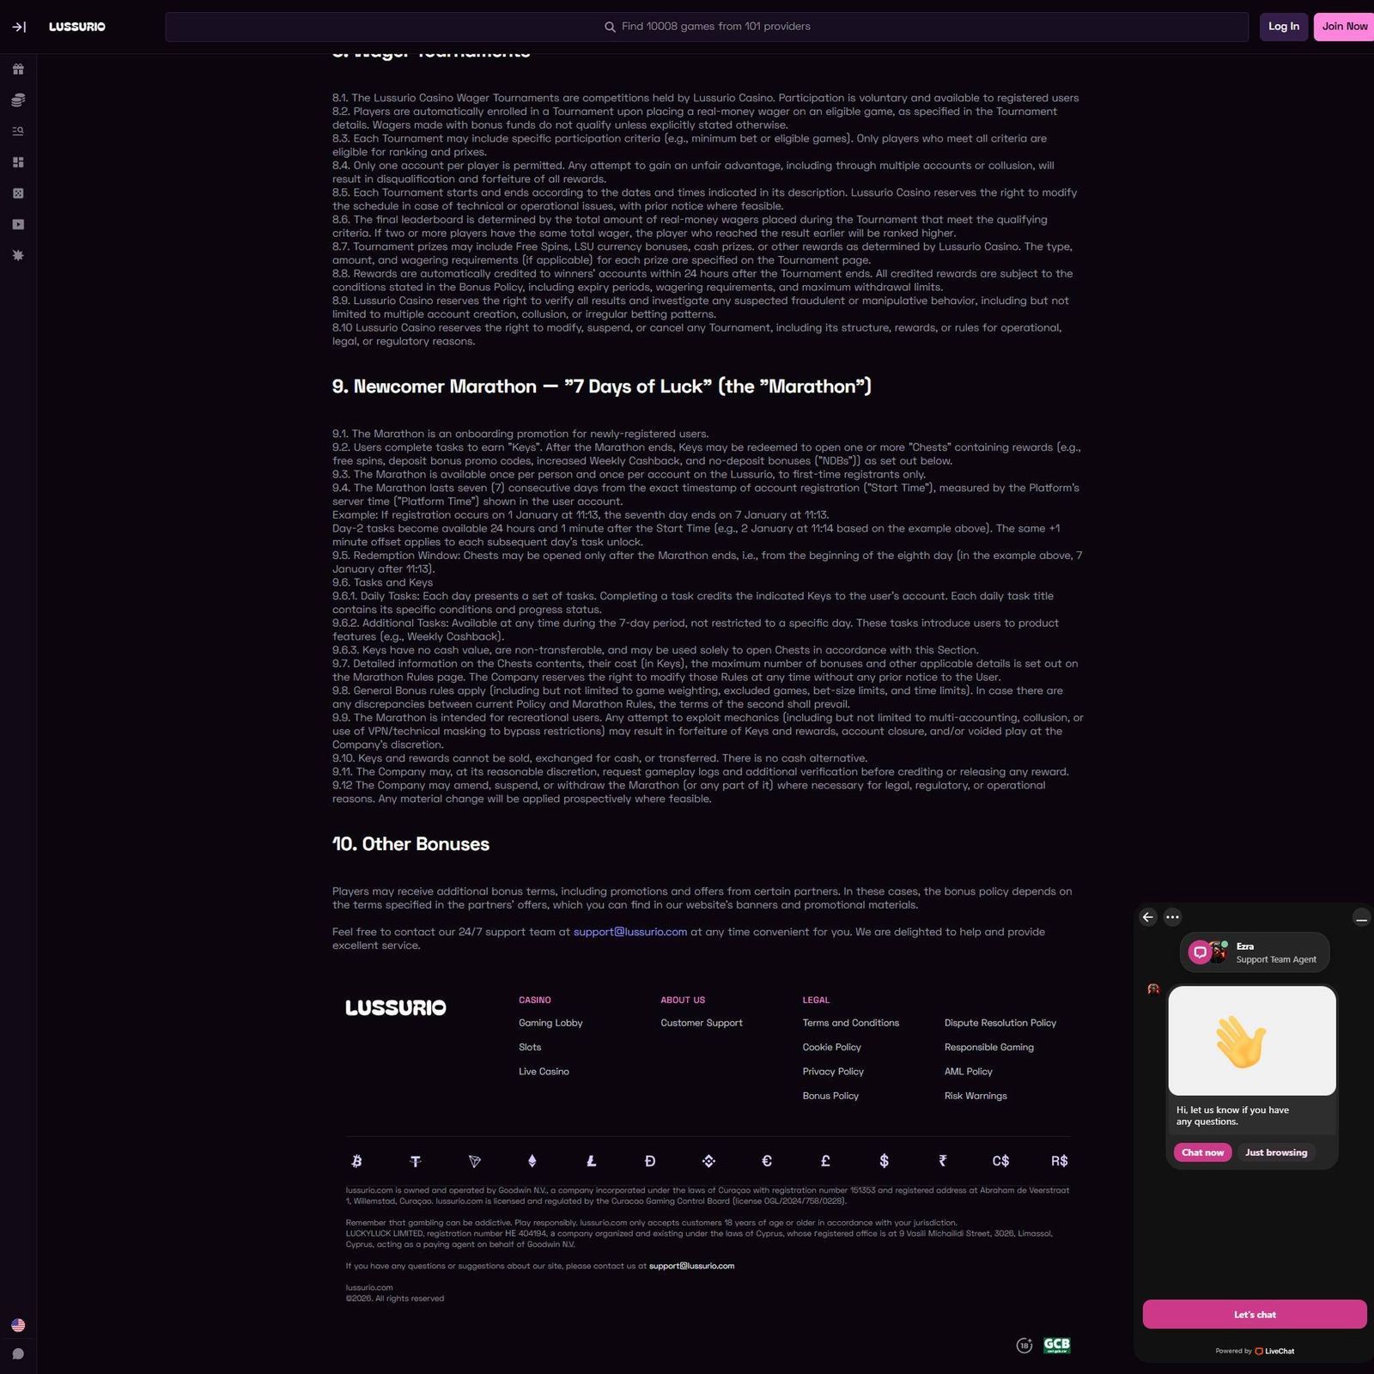
Task: Click the waving hand greeting image
Action: [1252, 1041]
